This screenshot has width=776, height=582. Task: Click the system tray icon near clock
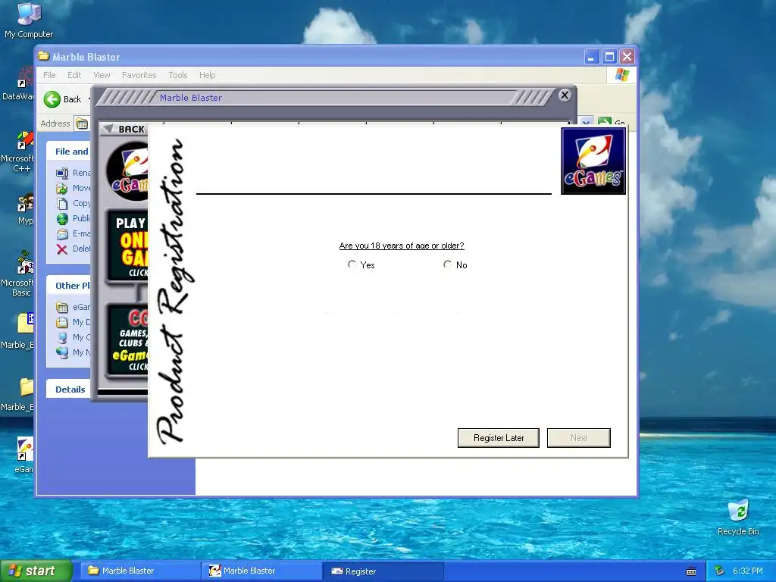pos(720,571)
